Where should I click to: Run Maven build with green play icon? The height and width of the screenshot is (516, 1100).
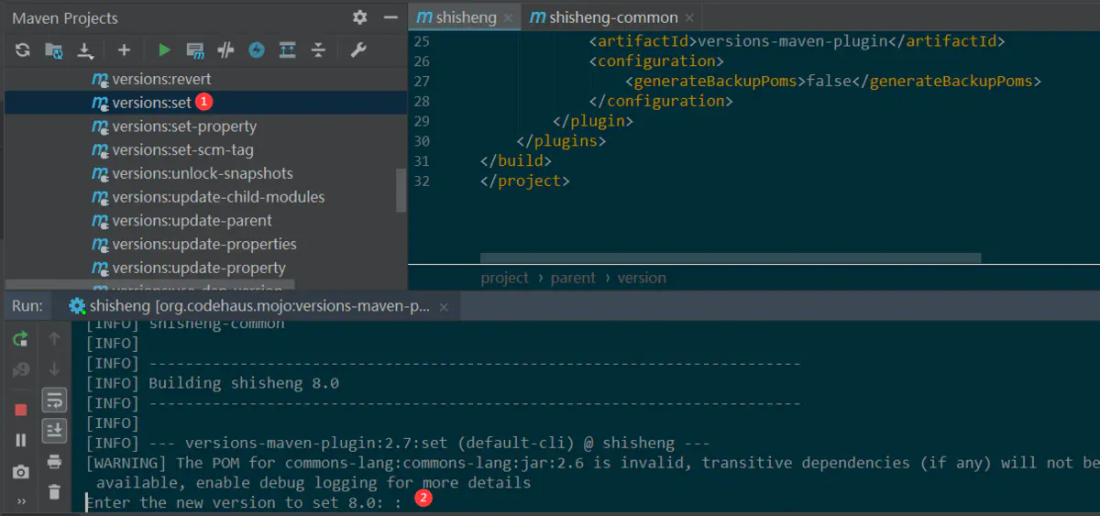[164, 50]
